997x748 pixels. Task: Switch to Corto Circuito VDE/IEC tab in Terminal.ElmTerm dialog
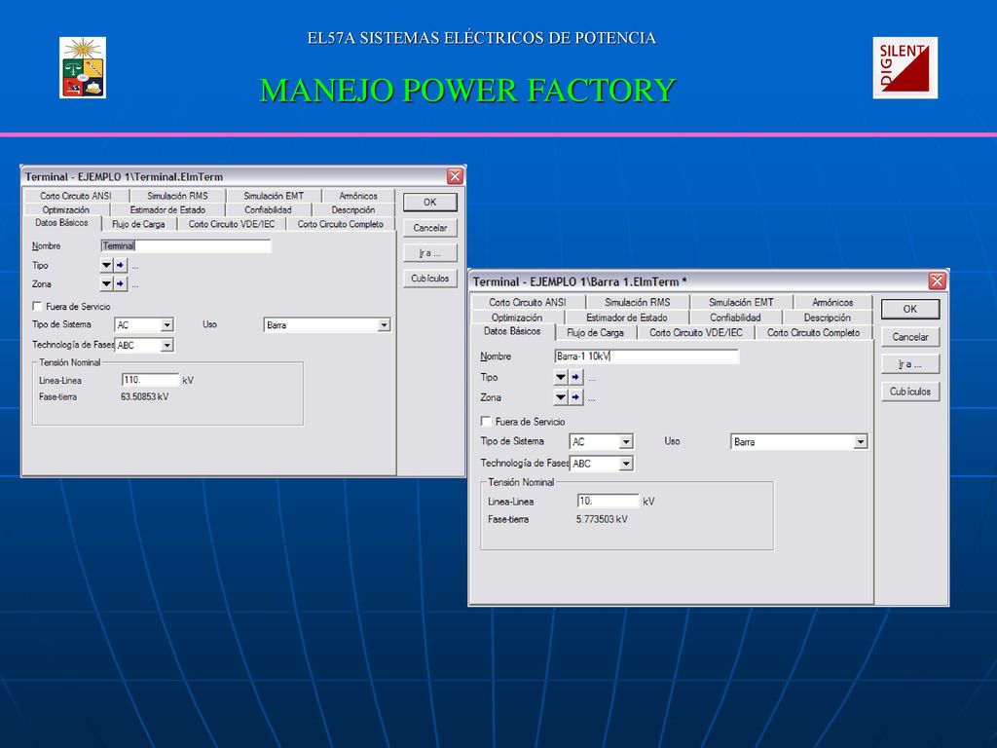click(232, 224)
